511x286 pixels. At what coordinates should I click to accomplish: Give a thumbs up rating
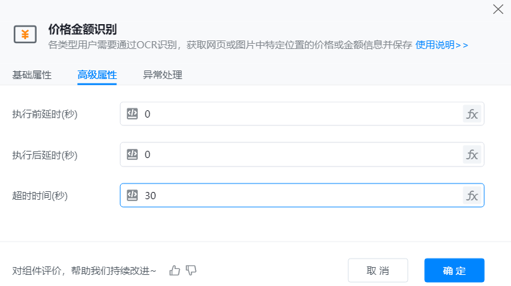point(174,270)
